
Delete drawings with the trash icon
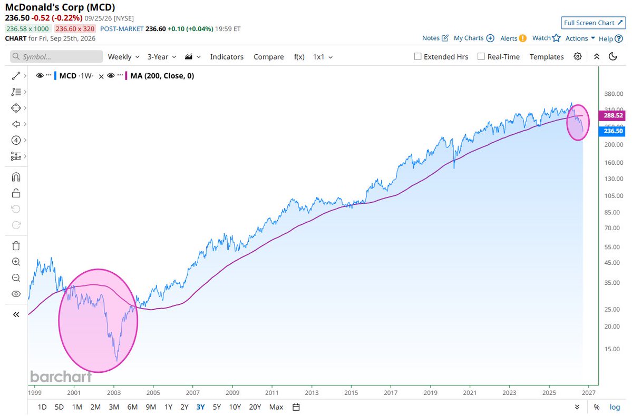click(x=16, y=246)
